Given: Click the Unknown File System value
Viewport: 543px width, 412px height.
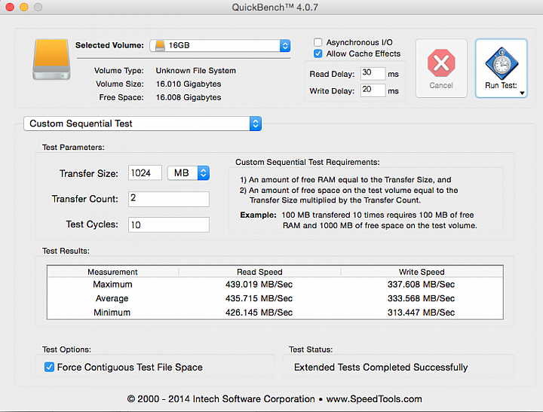Looking at the screenshot, I should tap(195, 71).
